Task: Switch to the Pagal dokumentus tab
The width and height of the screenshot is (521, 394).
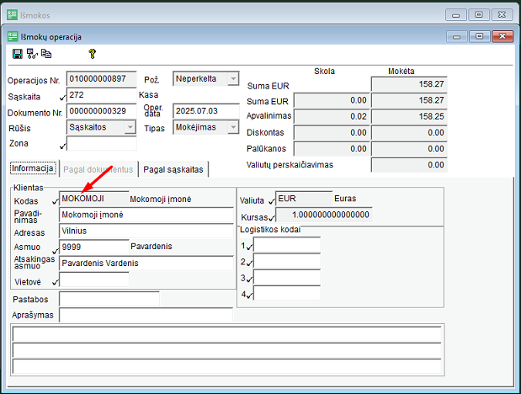Action: (x=98, y=169)
